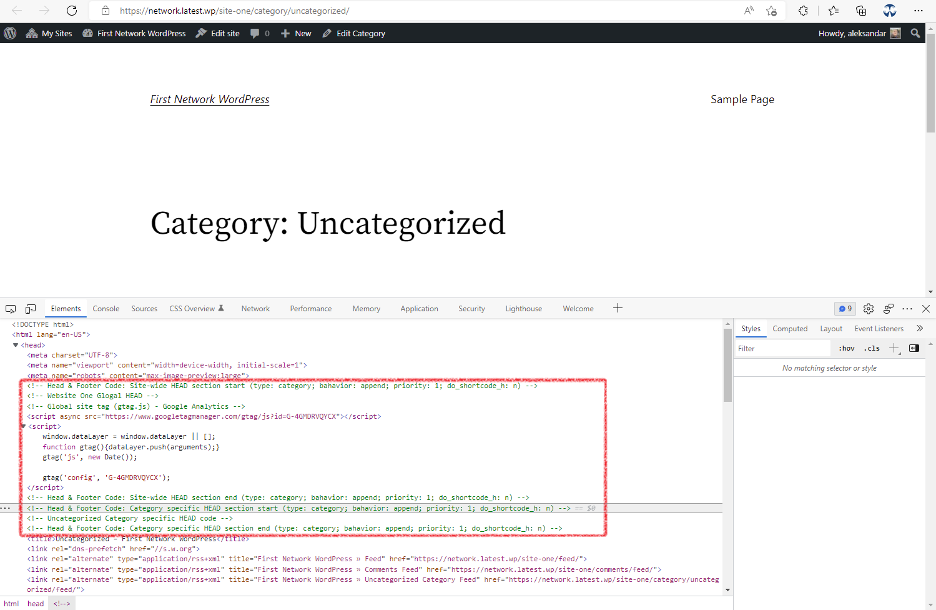This screenshot has height=610, width=936.
Task: Open the Sample Page menu link
Action: [x=742, y=99]
